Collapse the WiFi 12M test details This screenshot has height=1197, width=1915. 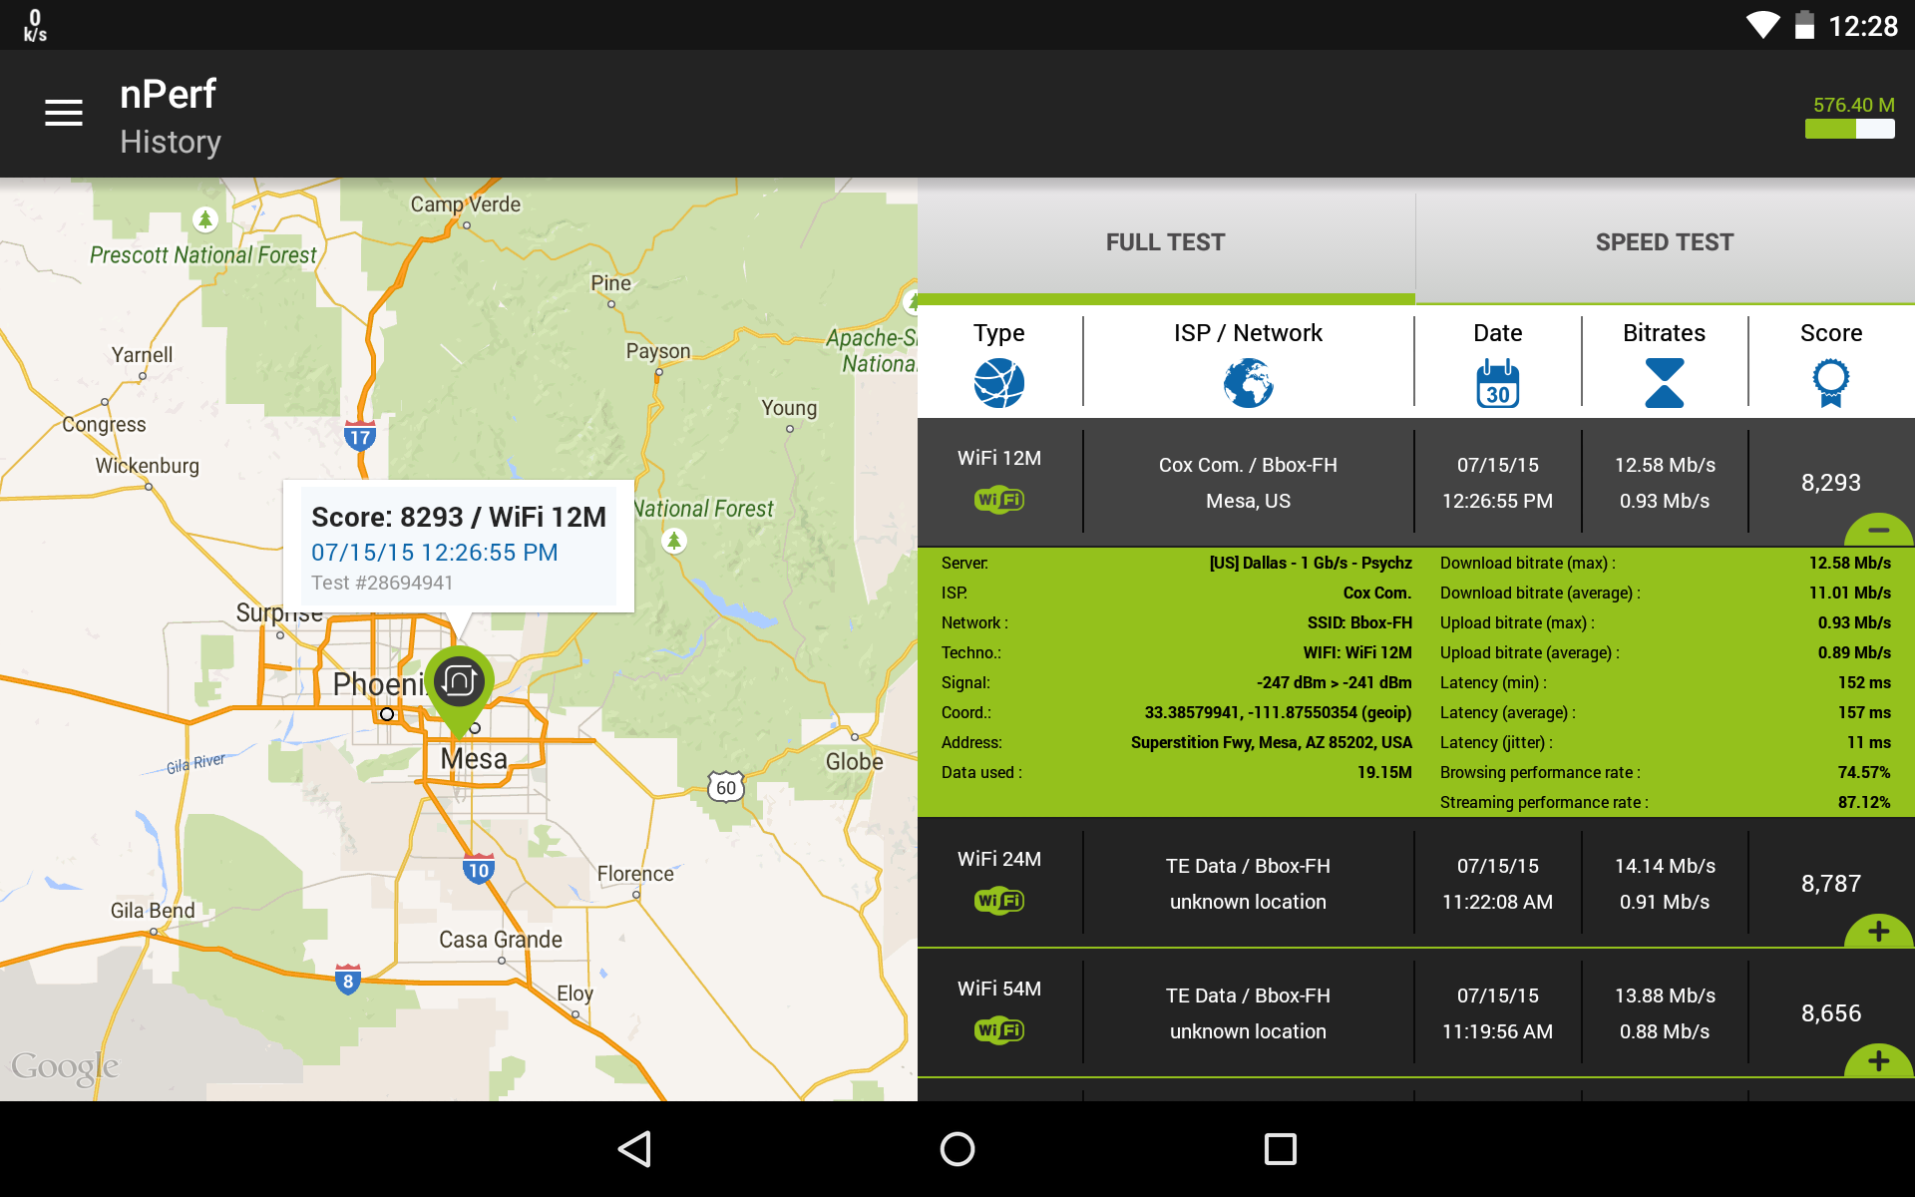[1878, 530]
